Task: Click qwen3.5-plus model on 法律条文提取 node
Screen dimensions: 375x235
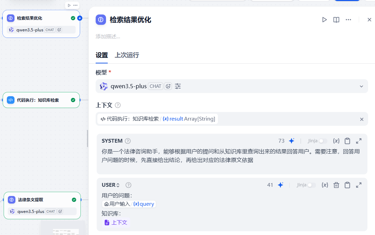Action: pos(42,211)
